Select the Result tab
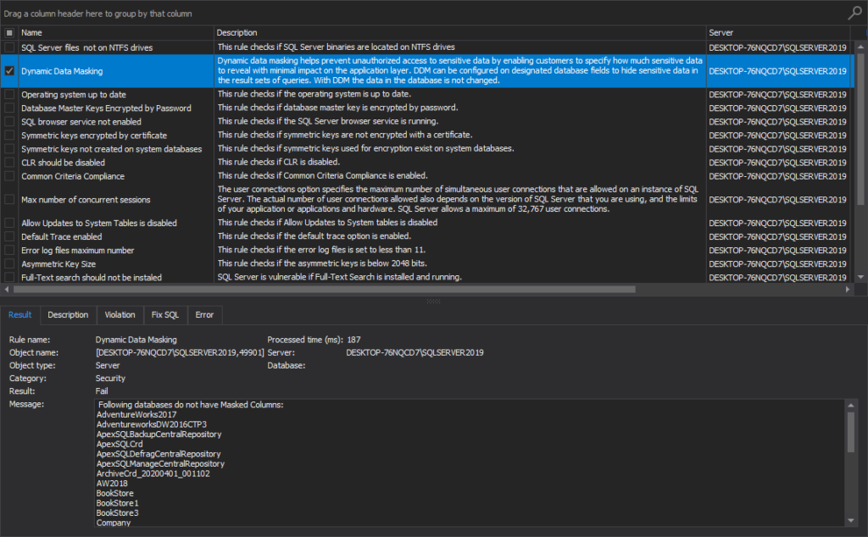868x537 pixels. pyautogui.click(x=19, y=314)
